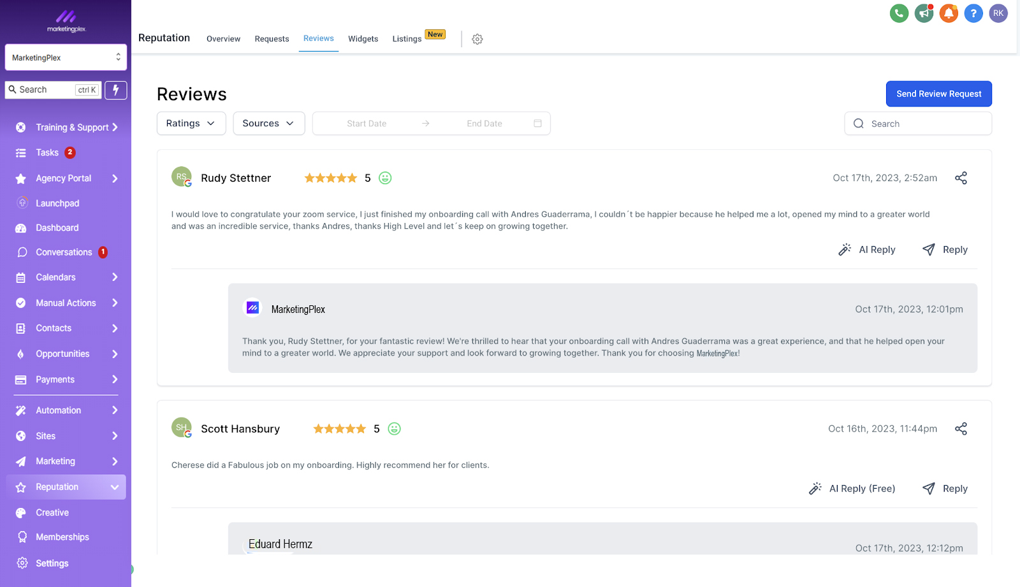Click the Creative palette icon
The height and width of the screenshot is (587, 1020).
click(x=21, y=513)
